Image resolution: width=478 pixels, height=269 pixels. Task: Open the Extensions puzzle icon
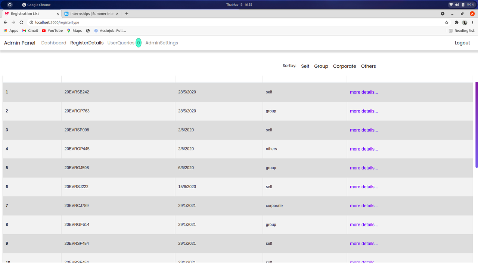[456, 22]
